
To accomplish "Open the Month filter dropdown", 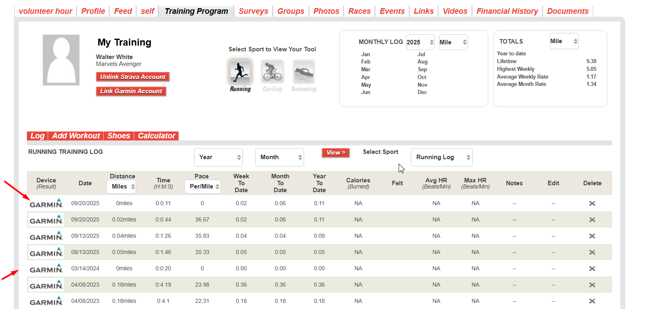I will click(x=280, y=157).
